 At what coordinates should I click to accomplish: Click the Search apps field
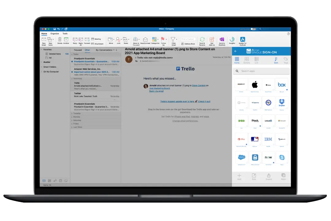click(x=261, y=71)
